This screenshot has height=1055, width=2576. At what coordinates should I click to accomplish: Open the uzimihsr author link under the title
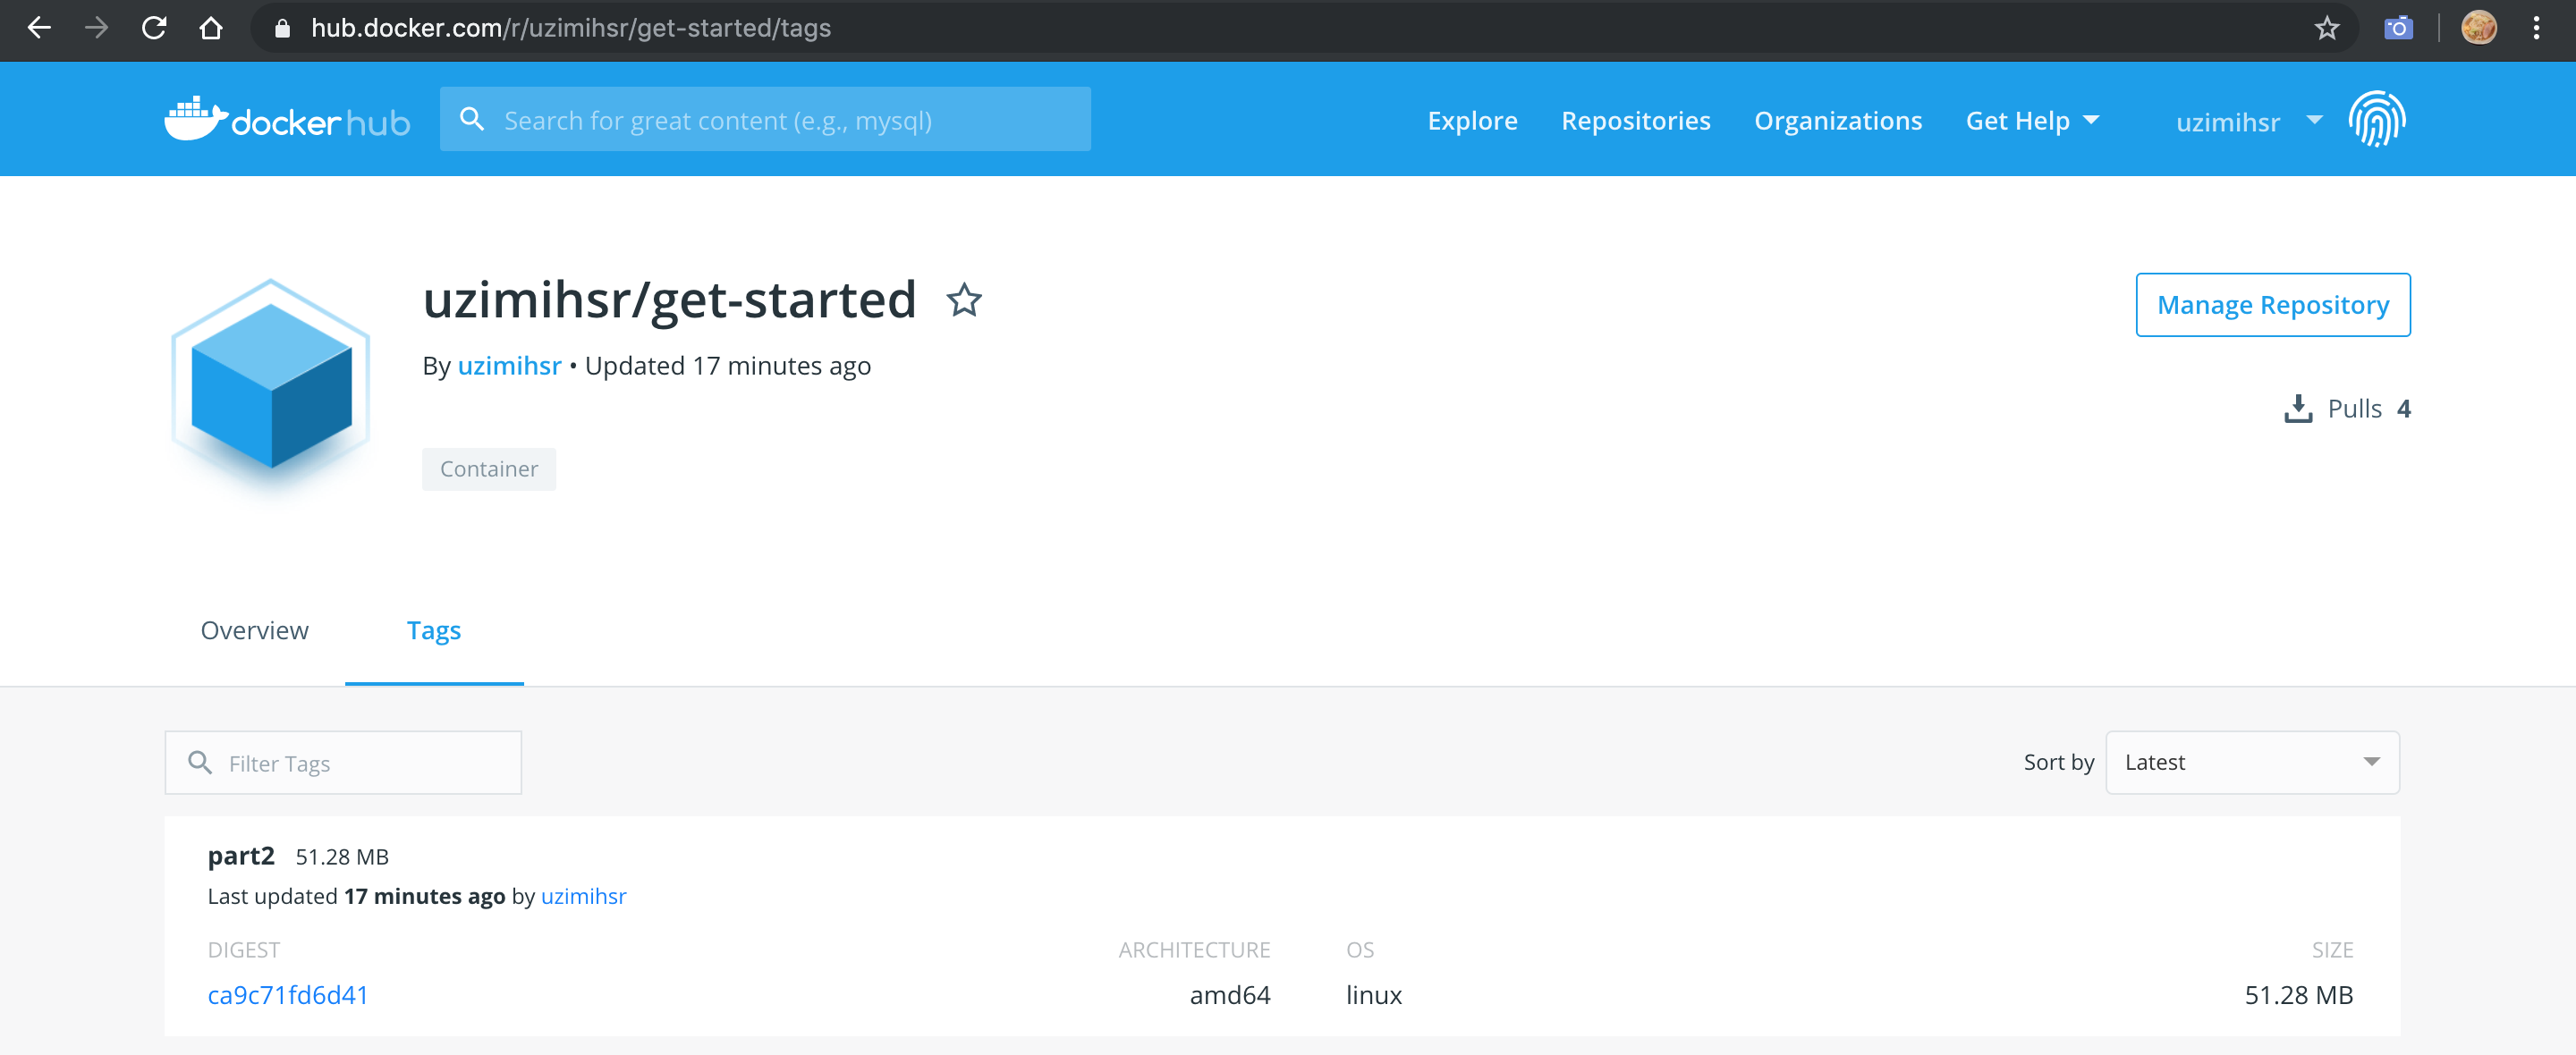(x=509, y=366)
